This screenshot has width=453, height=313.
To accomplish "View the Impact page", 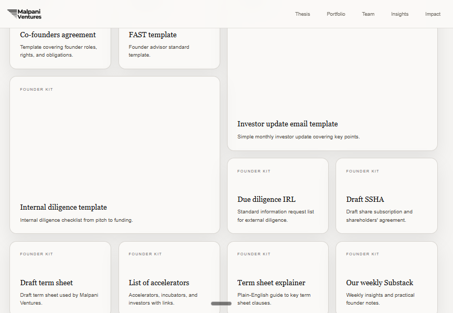I will [x=433, y=14].
